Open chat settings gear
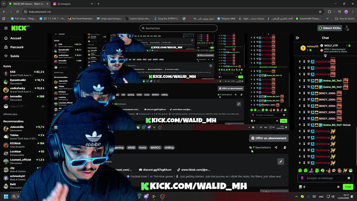The width and height of the screenshot is (357, 201). (338, 187)
